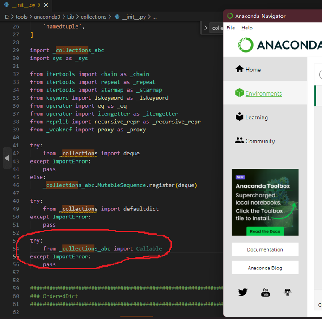Go to Home in Anaconda Navigator
The height and width of the screenshot is (319, 322).
[x=265, y=70]
